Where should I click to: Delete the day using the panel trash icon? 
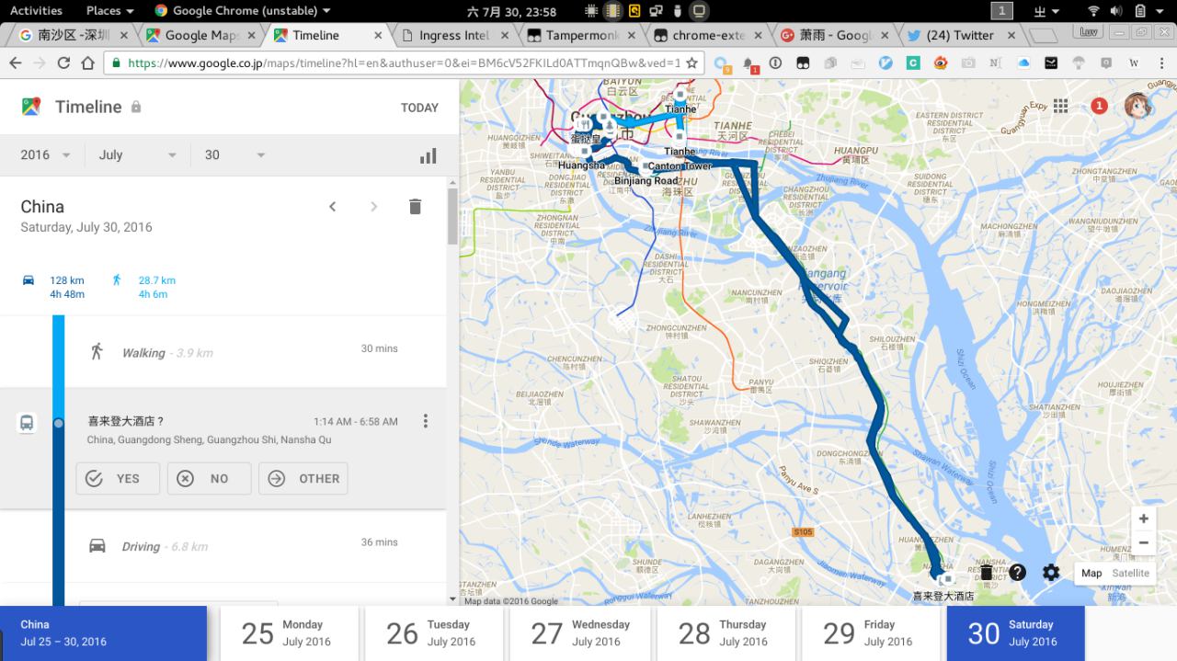415,207
